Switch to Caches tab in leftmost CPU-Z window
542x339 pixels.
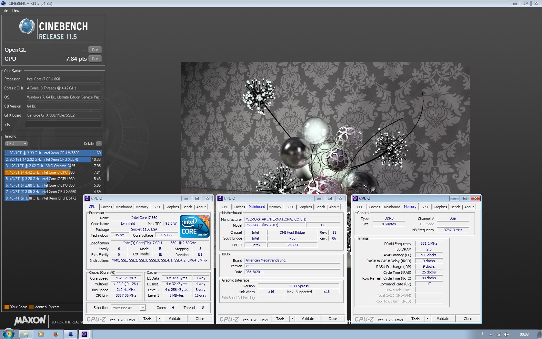106,207
